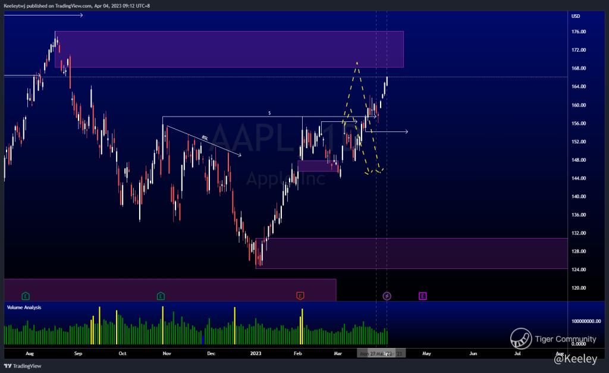Select the Volume Analysis indicator label
Screen dimensions: 609x373
tap(24, 308)
